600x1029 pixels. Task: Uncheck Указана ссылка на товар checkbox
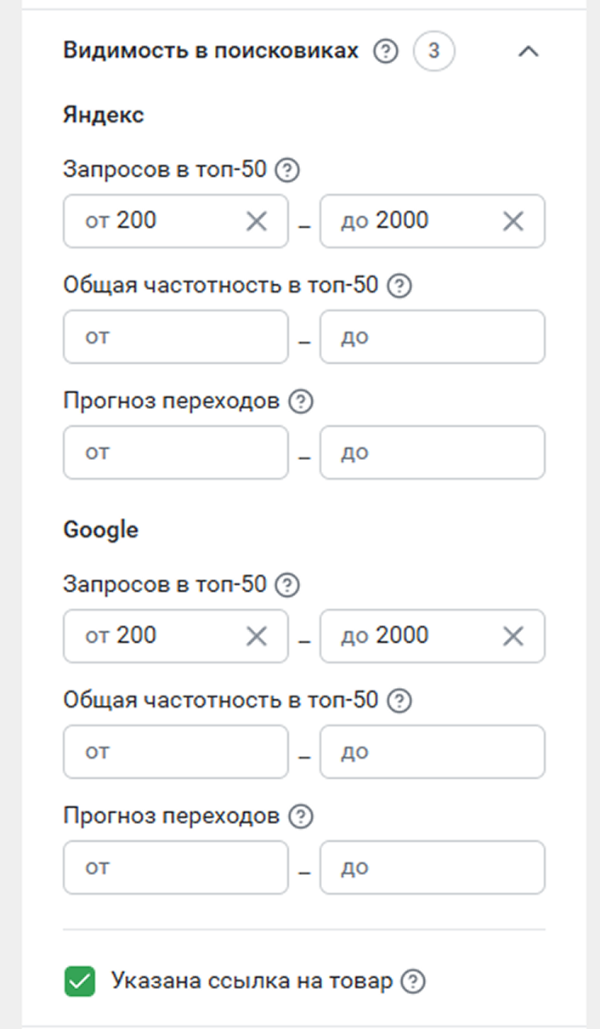click(80, 982)
